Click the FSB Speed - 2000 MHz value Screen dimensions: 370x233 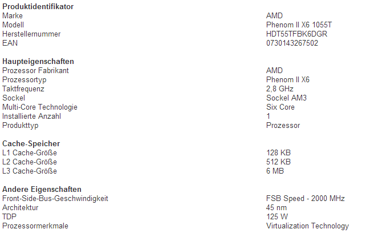(x=306, y=199)
